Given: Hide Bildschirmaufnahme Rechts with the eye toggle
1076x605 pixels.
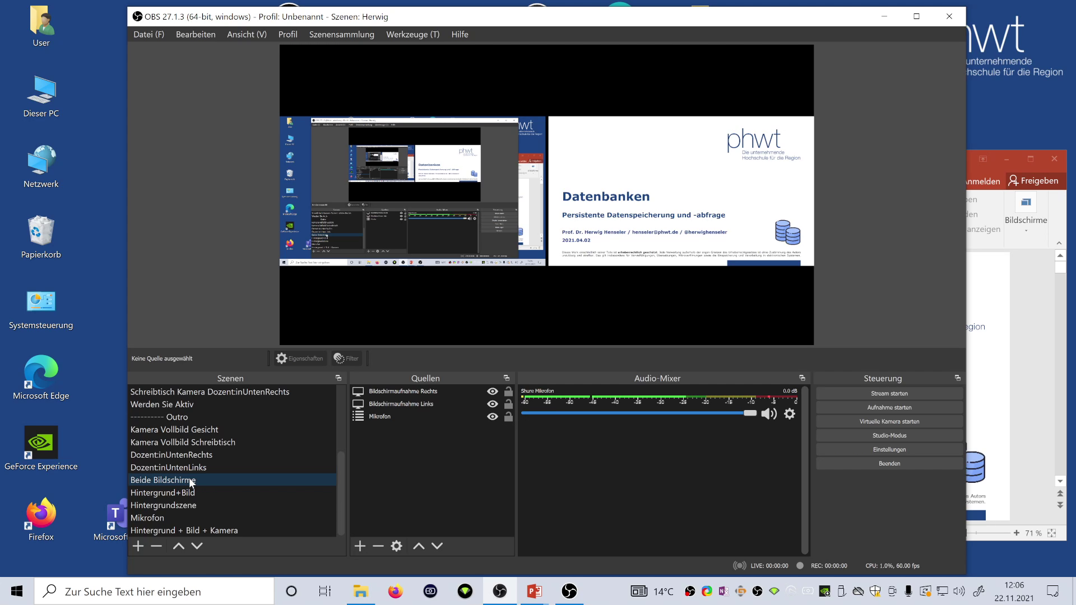Looking at the screenshot, I should point(492,391).
